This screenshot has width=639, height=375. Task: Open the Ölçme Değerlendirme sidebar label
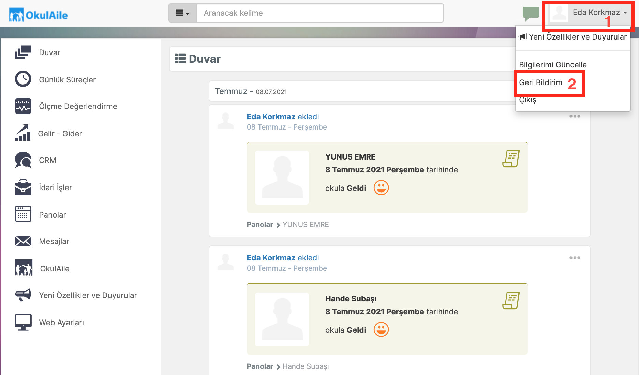[78, 106]
